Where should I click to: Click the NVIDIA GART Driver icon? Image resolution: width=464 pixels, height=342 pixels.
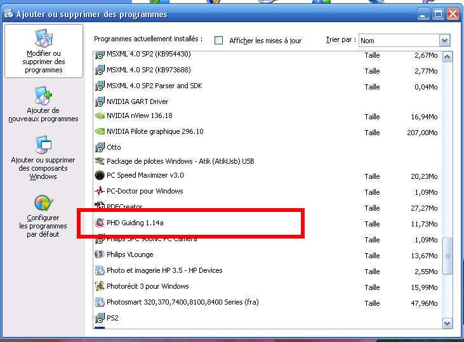pos(100,102)
